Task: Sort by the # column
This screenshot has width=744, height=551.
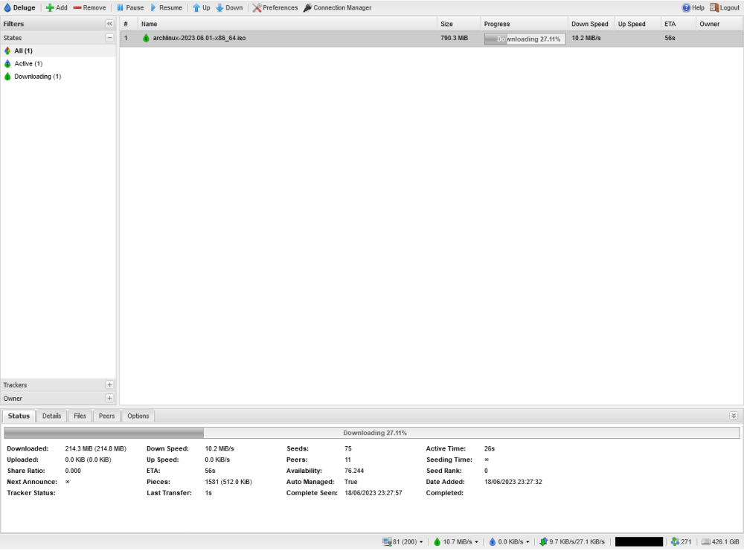Action: [129, 24]
